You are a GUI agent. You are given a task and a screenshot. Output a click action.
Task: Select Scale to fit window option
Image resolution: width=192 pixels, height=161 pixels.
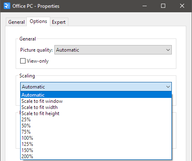(x=96, y=101)
